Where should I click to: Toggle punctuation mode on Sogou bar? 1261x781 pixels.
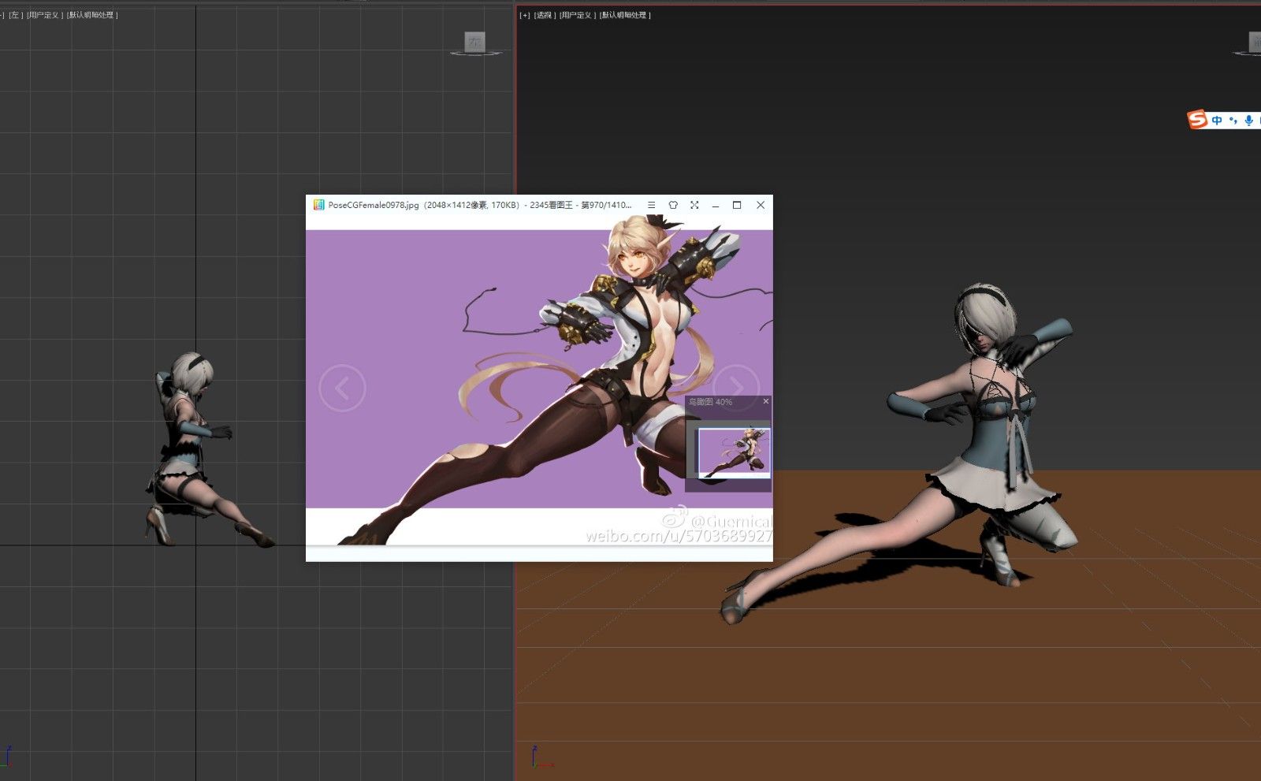[1233, 121]
